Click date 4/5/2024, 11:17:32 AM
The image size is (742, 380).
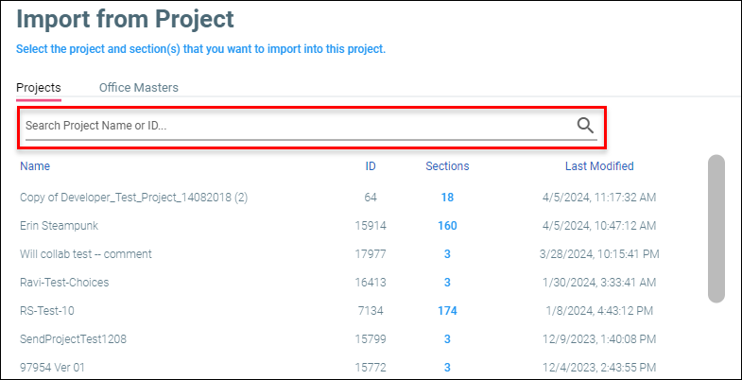pos(599,198)
